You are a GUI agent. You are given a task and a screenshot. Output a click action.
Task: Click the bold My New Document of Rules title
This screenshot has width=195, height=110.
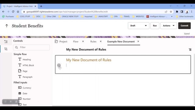tap(86, 50)
